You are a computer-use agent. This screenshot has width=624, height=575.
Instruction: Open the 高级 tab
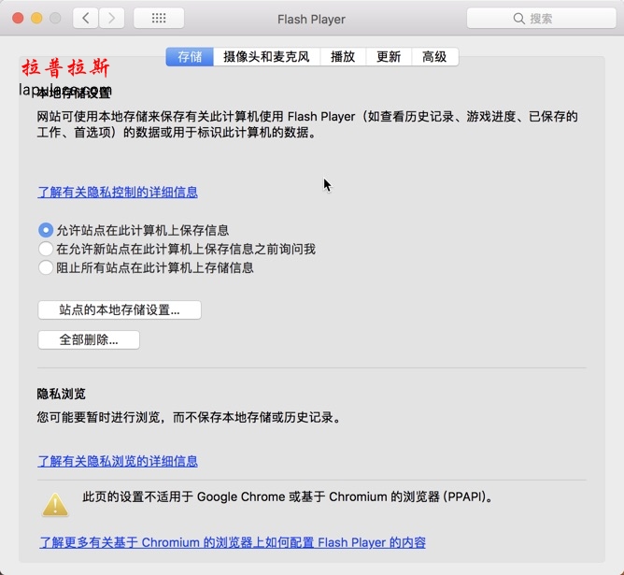click(x=434, y=56)
